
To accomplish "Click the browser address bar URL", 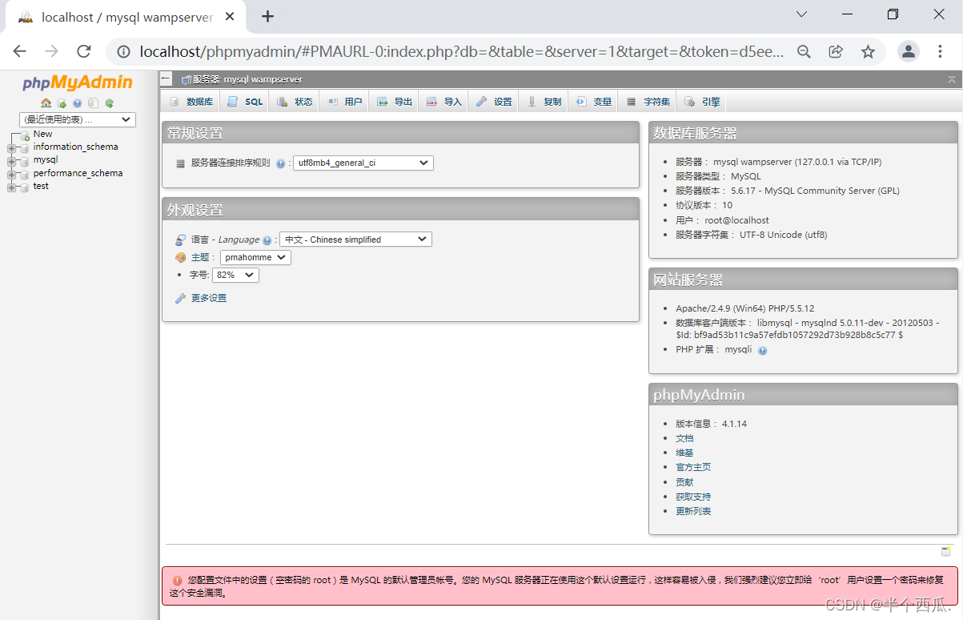I will 462,51.
